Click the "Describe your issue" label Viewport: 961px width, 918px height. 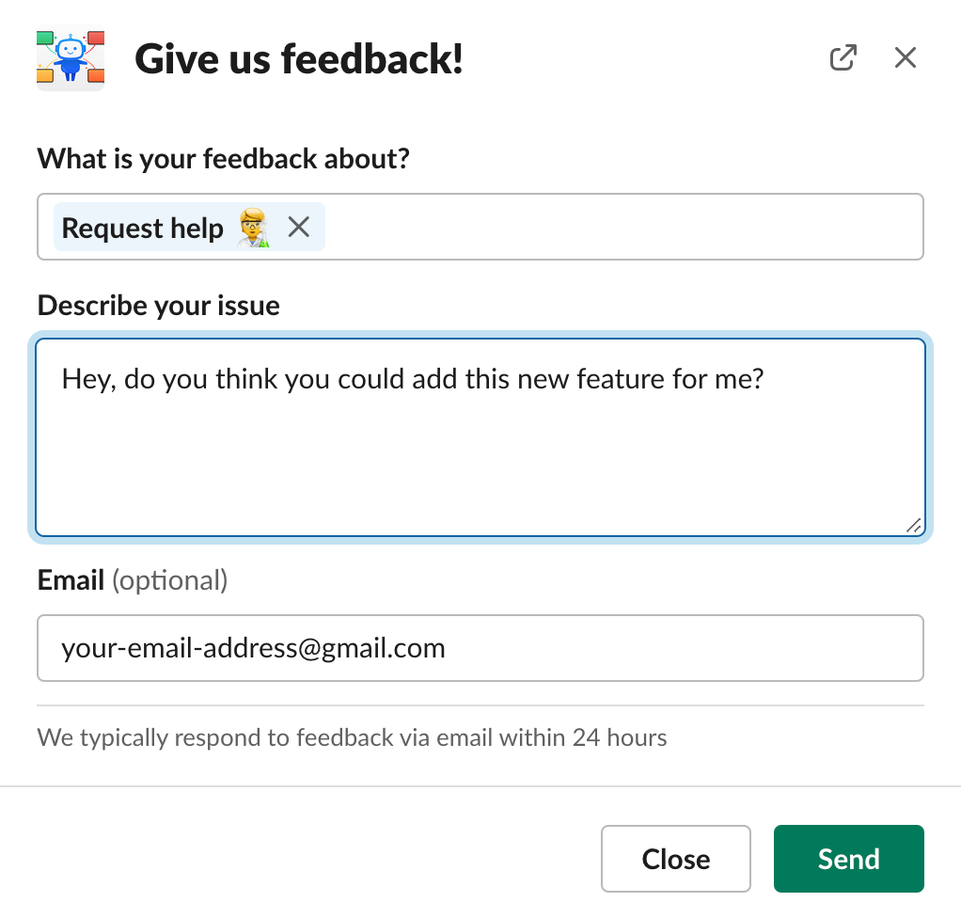pos(159,306)
